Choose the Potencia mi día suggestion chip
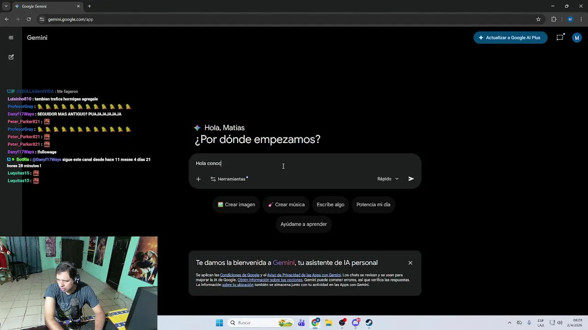 [373, 204]
